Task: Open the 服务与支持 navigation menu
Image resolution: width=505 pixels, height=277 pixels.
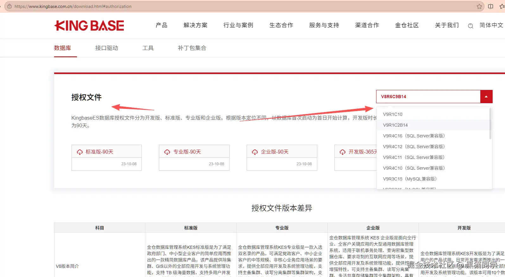Action: coord(324,25)
